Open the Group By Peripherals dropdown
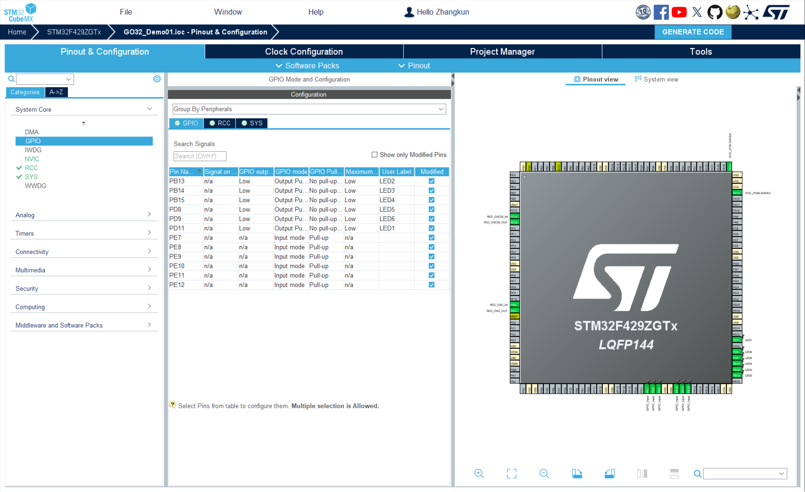Image resolution: width=805 pixels, height=492 pixels. pyautogui.click(x=309, y=109)
